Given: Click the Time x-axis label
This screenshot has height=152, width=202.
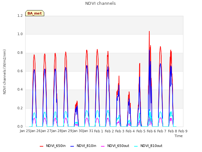Looking at the screenshot, I should tap(179, 136).
